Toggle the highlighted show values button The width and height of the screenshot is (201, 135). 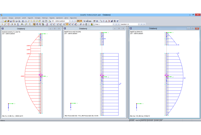[81, 21]
